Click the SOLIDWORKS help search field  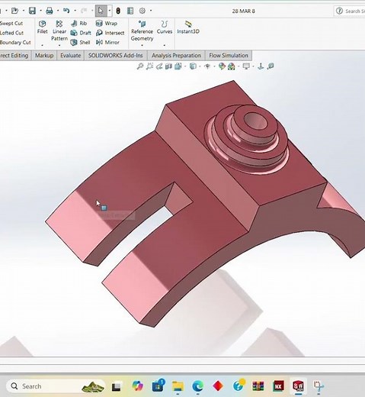(x=354, y=11)
